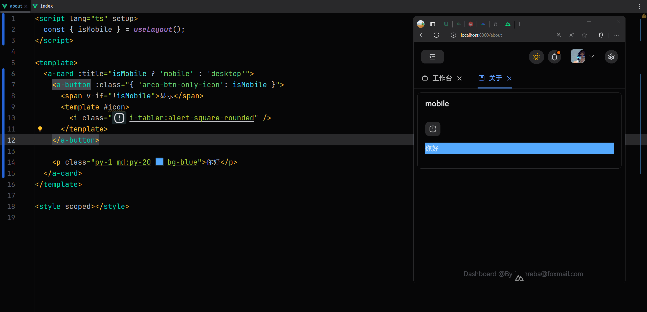
Task: Click the localhost:8000/about address bar
Action: [481, 35]
